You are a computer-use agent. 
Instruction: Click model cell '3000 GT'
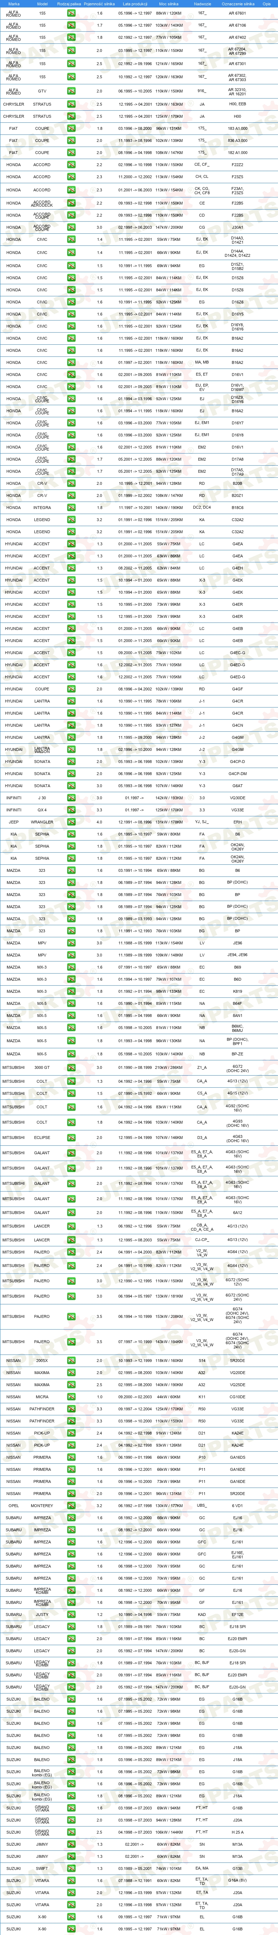click(x=42, y=1067)
